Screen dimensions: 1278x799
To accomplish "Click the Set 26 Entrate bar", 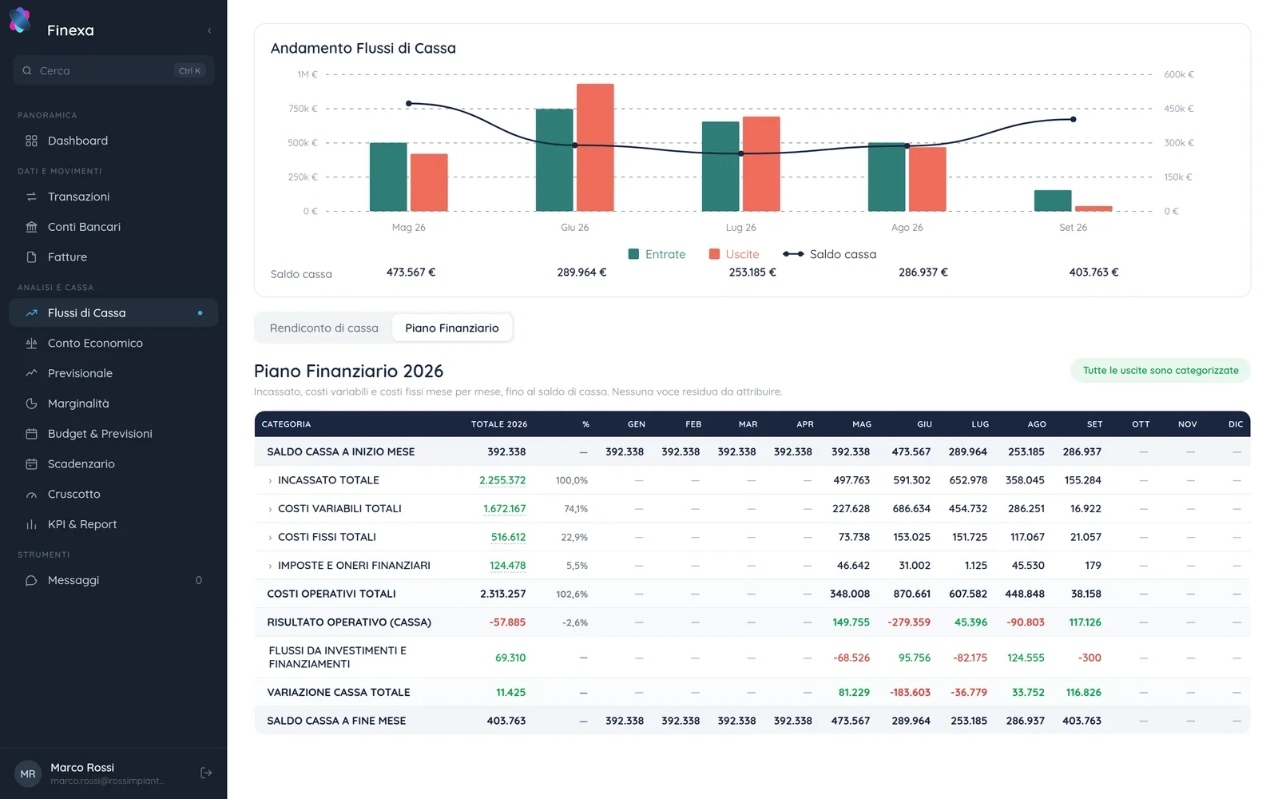I will (1053, 201).
